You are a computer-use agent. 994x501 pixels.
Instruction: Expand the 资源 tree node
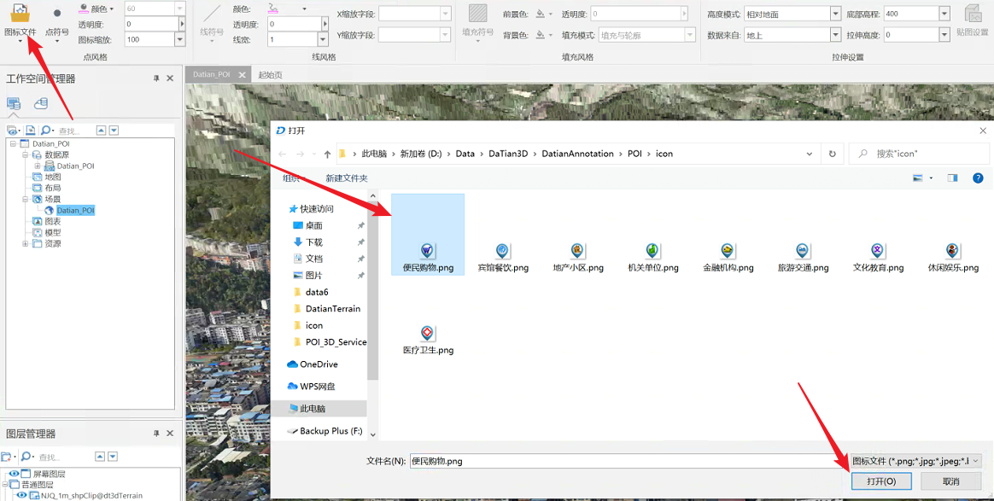(26, 243)
